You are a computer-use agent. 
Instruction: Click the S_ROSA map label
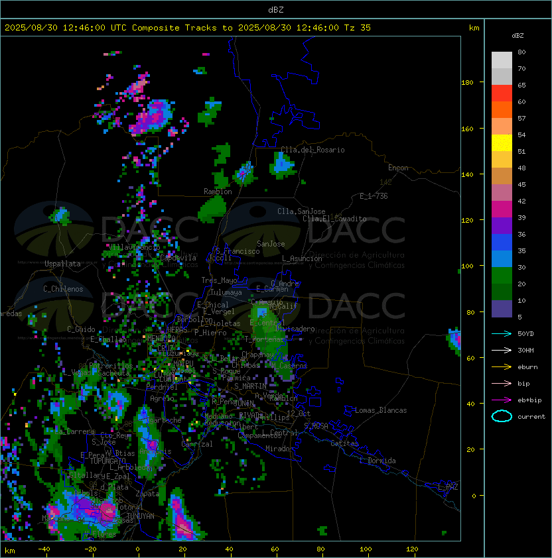(316, 426)
